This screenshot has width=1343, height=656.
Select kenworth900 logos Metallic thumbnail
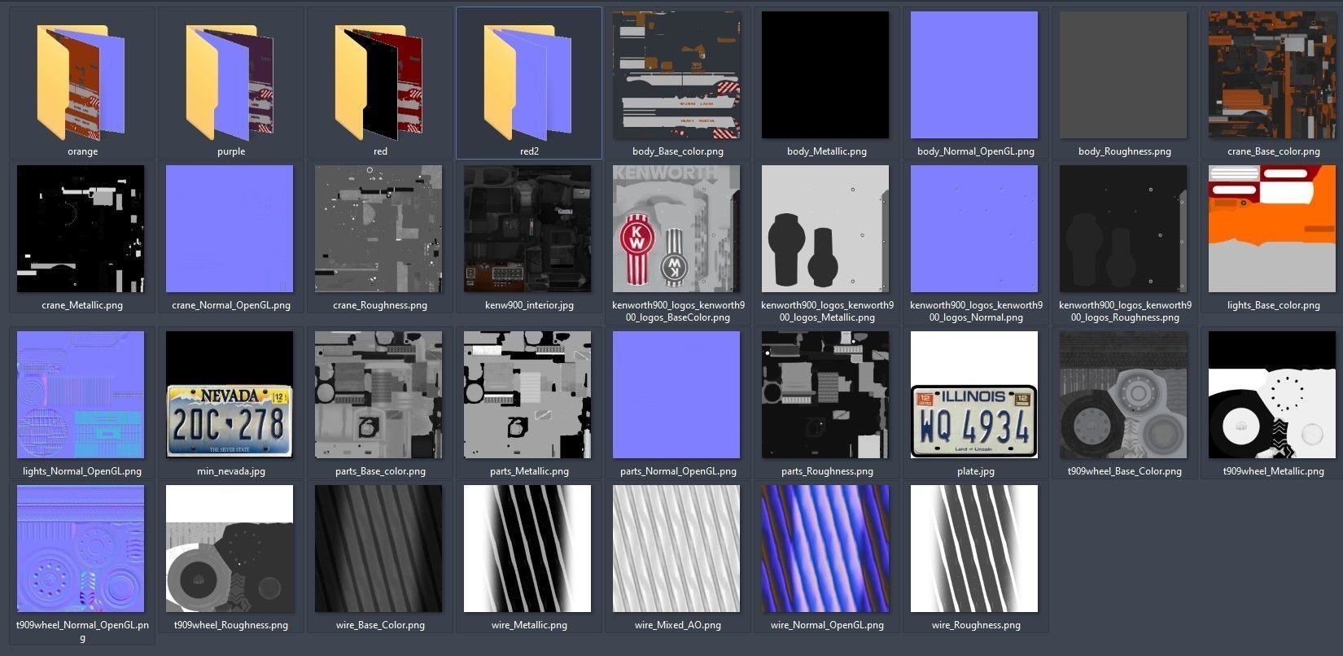[x=826, y=229]
